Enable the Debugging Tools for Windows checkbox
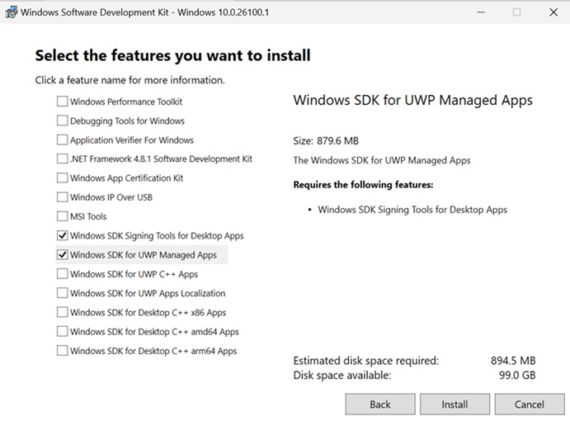570x421 pixels. coord(62,121)
